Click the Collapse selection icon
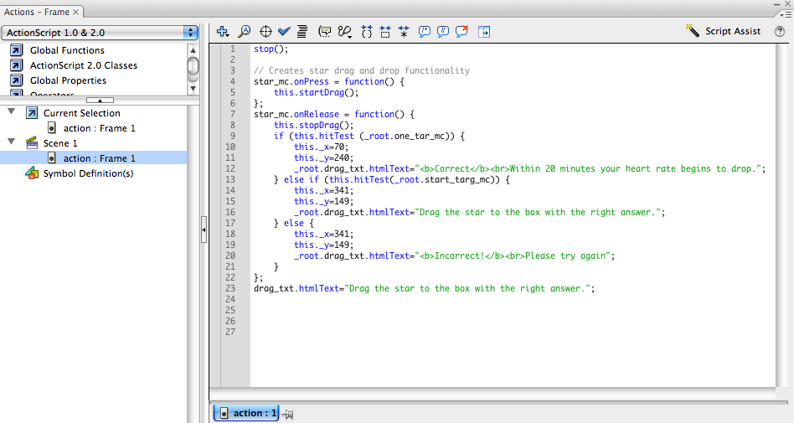 click(x=385, y=31)
